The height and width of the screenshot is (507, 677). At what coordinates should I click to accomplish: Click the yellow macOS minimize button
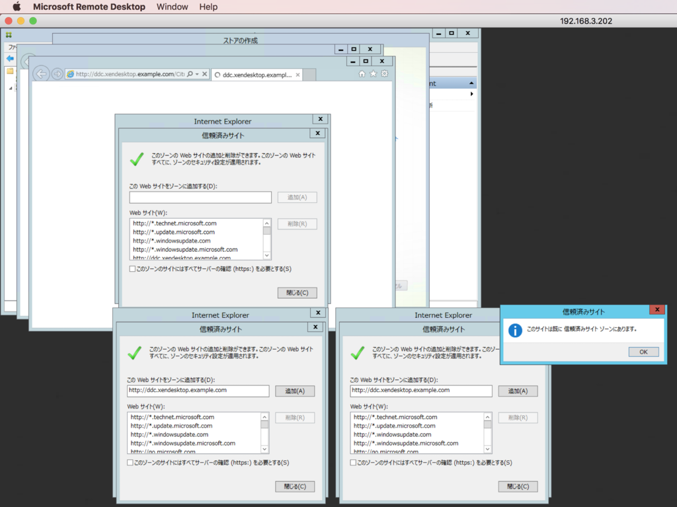point(20,20)
